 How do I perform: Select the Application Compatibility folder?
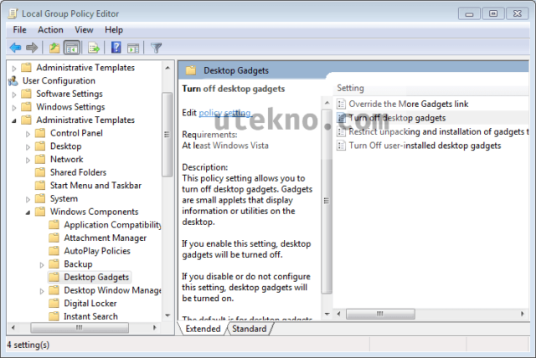(x=112, y=224)
